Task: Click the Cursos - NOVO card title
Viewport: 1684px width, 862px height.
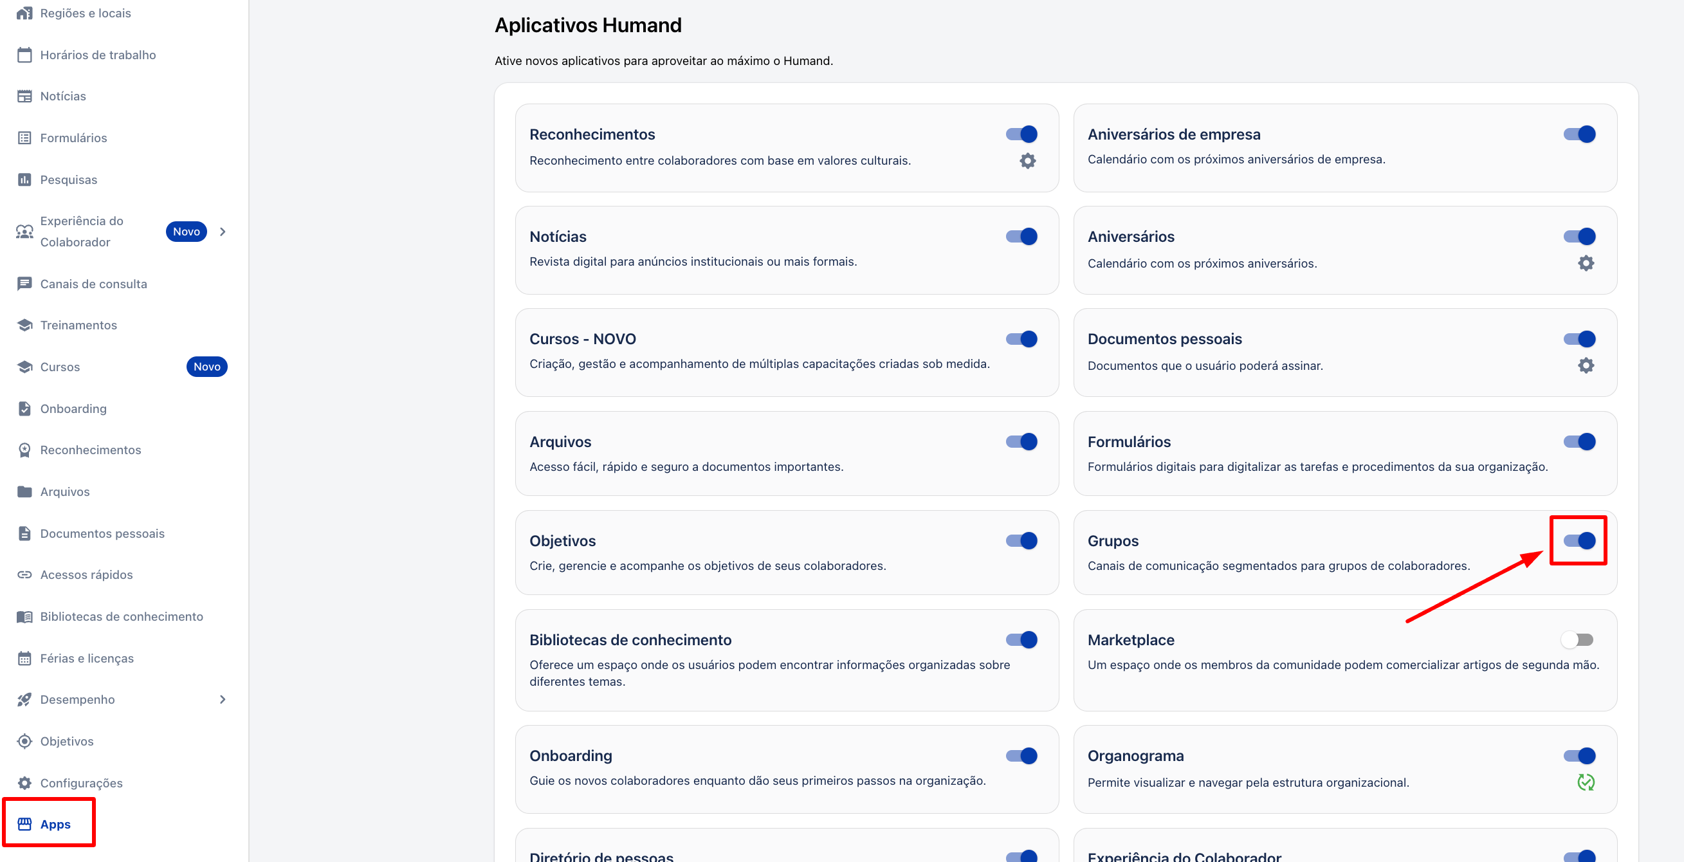Action: point(582,338)
